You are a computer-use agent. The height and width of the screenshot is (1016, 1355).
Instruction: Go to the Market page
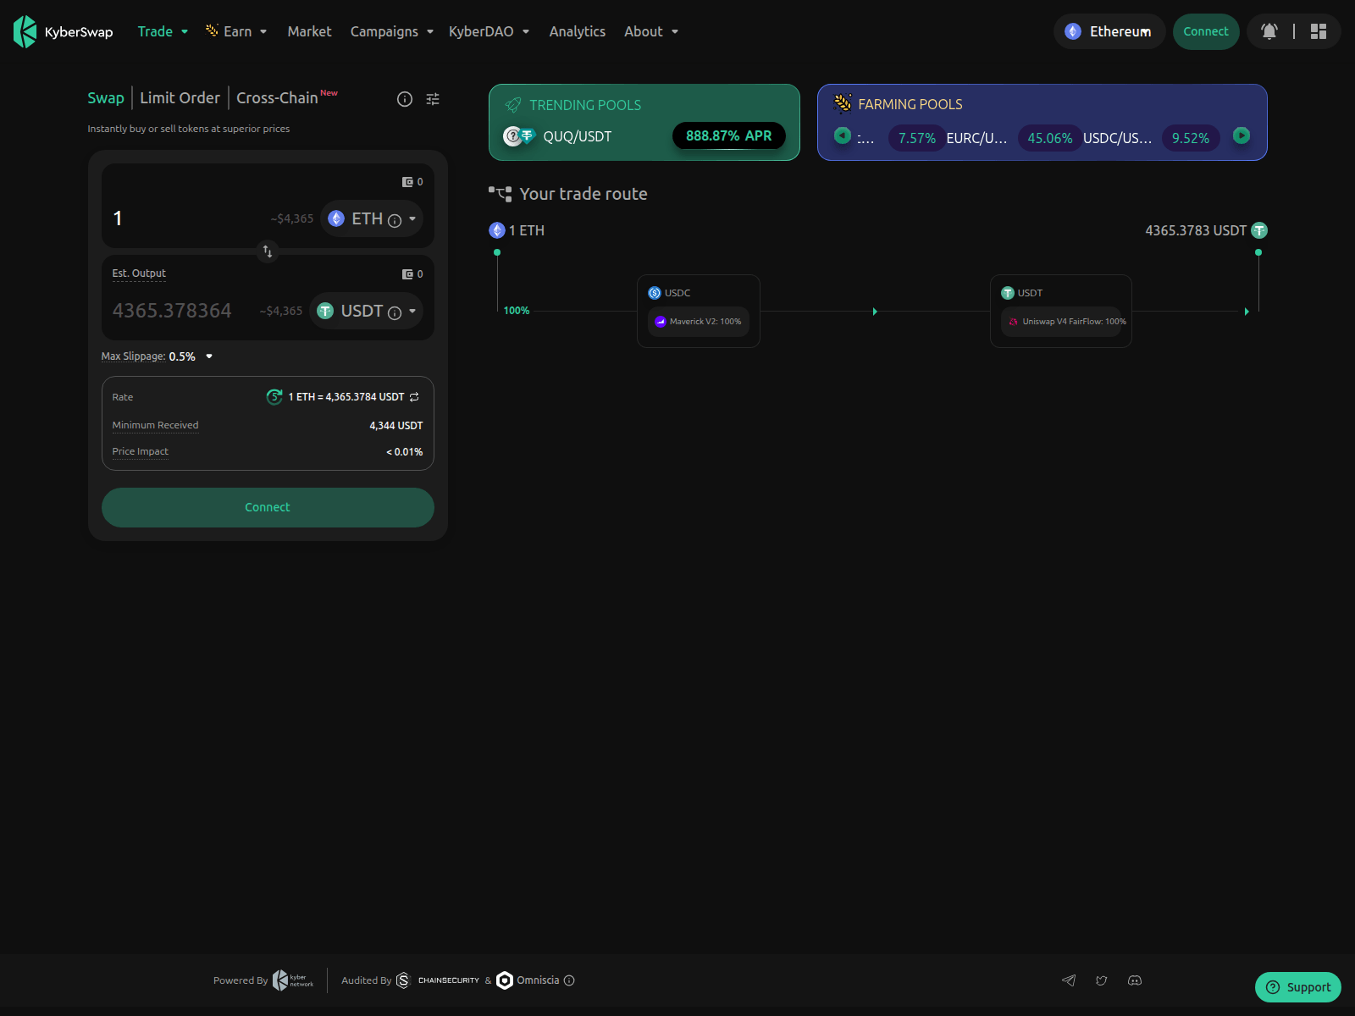309,31
